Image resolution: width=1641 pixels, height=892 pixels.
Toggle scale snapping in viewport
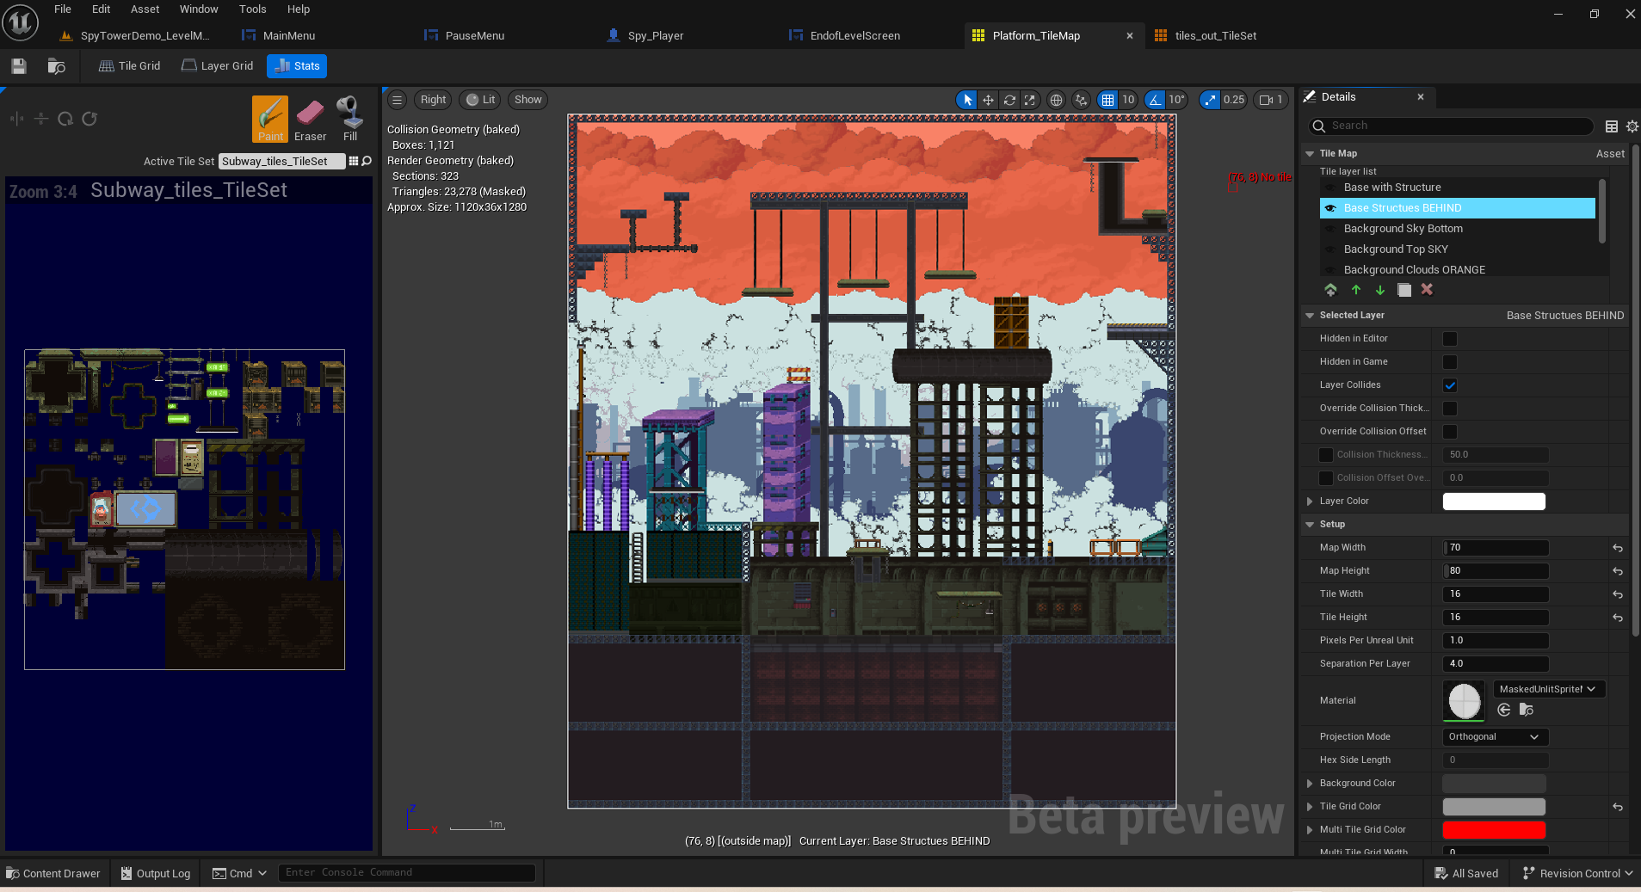click(1210, 100)
